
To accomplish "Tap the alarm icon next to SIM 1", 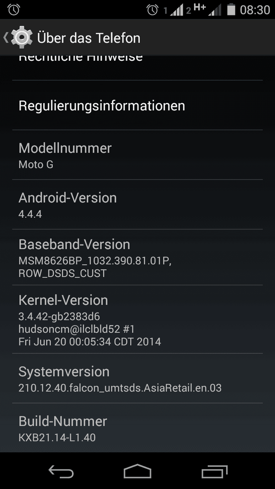I will coord(152,10).
